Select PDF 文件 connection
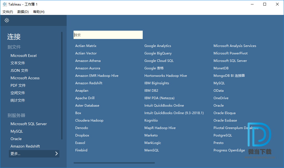Screen dimensions: 284x168 18,85
